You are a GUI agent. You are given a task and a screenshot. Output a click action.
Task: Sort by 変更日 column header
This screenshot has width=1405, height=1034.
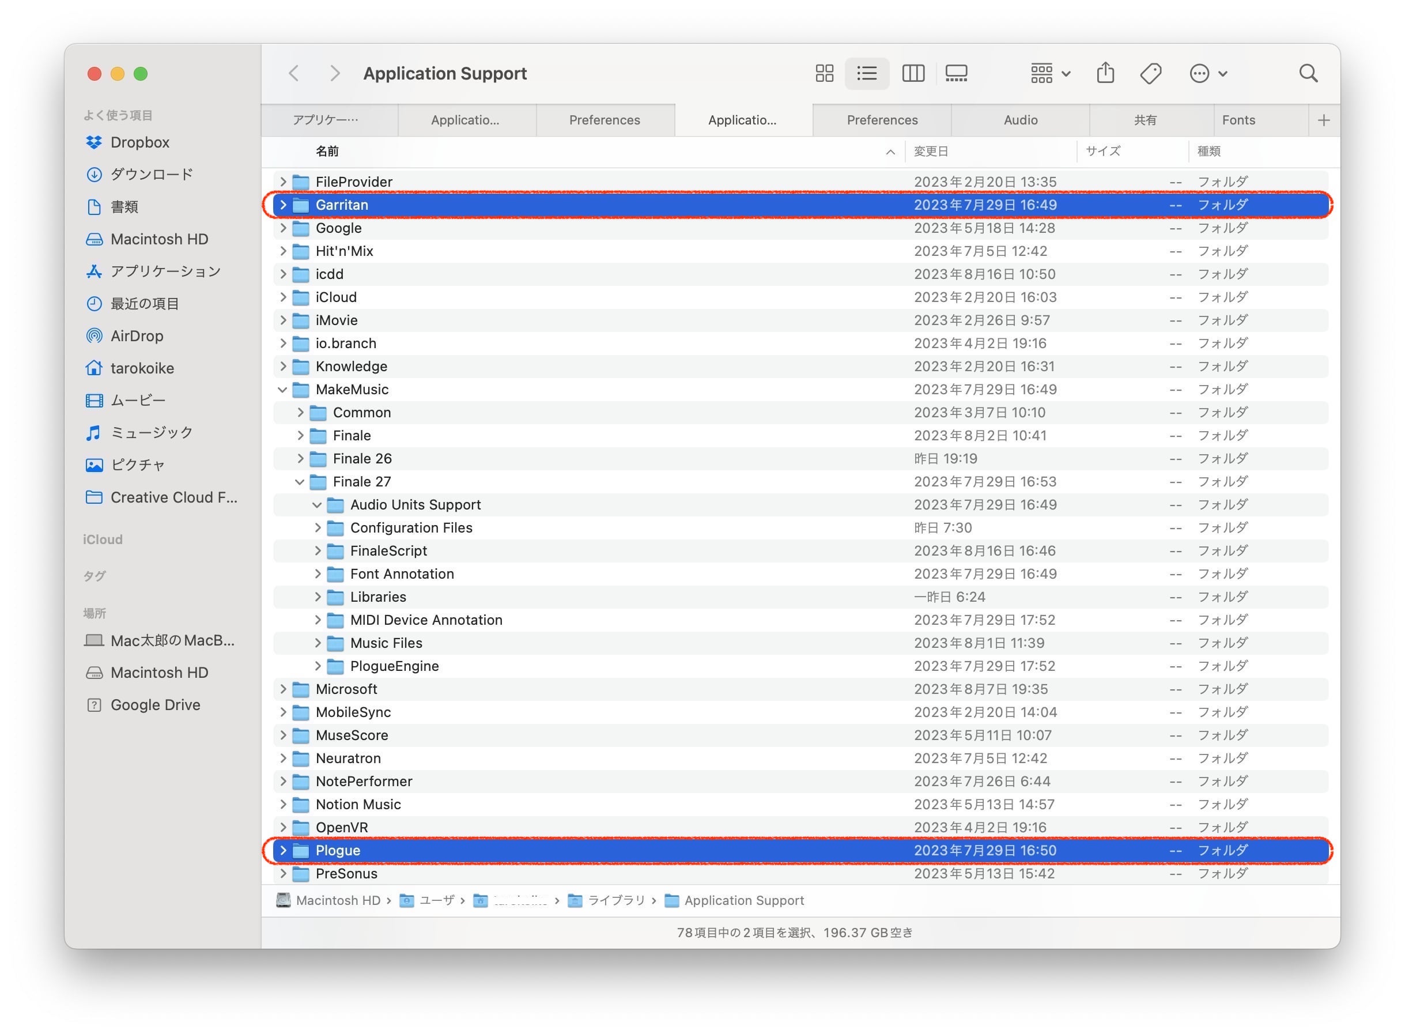coord(931,152)
